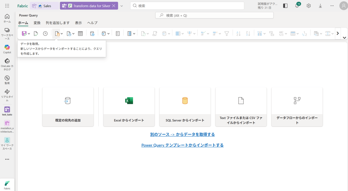The width and height of the screenshot is (348, 191).
Task: Click the 別のソースからデータを取得する link
Action: pos(182,134)
